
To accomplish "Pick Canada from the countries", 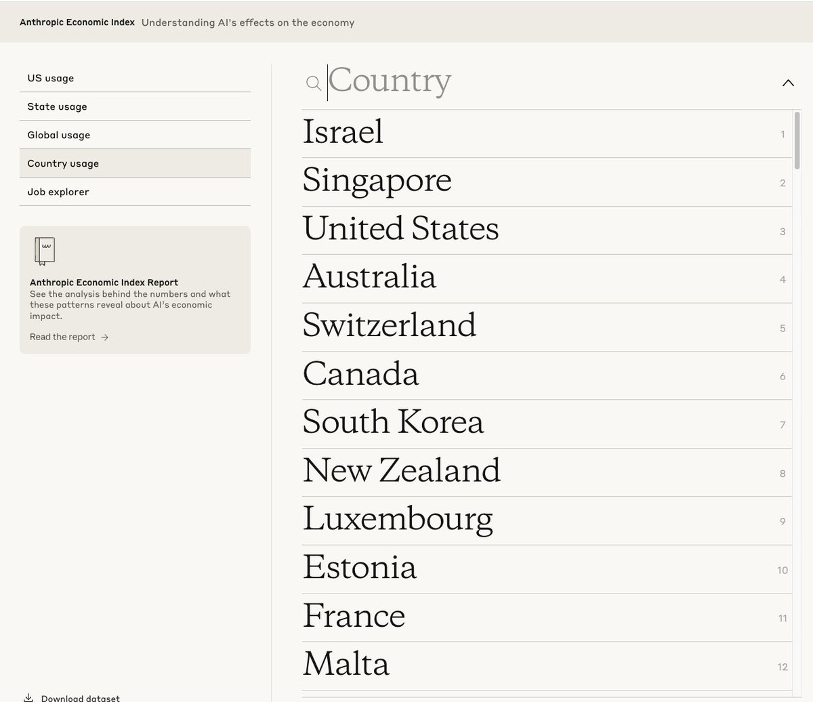I will click(x=547, y=375).
